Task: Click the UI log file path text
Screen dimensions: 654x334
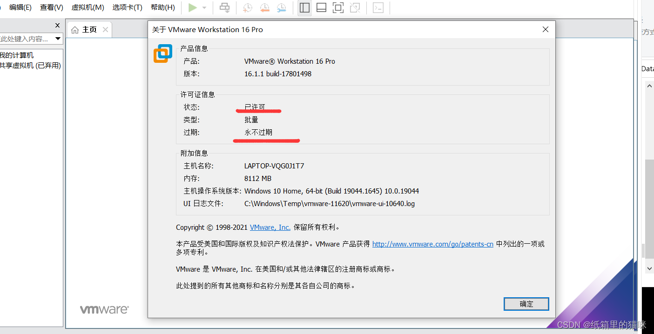Action: coord(330,204)
